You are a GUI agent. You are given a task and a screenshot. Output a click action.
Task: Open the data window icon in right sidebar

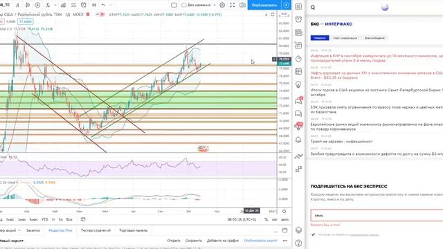298,46
